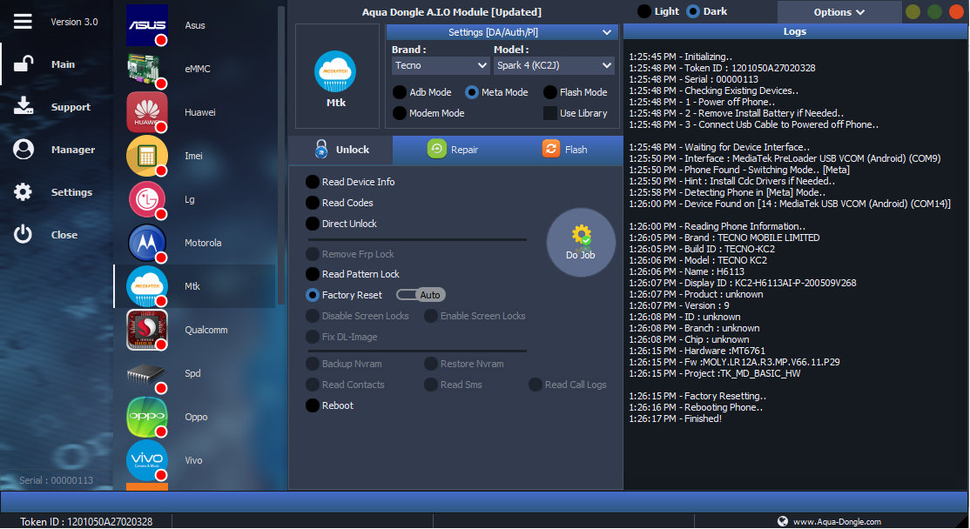
Task: Click the blue progress bar at bottom
Action: tap(484, 502)
